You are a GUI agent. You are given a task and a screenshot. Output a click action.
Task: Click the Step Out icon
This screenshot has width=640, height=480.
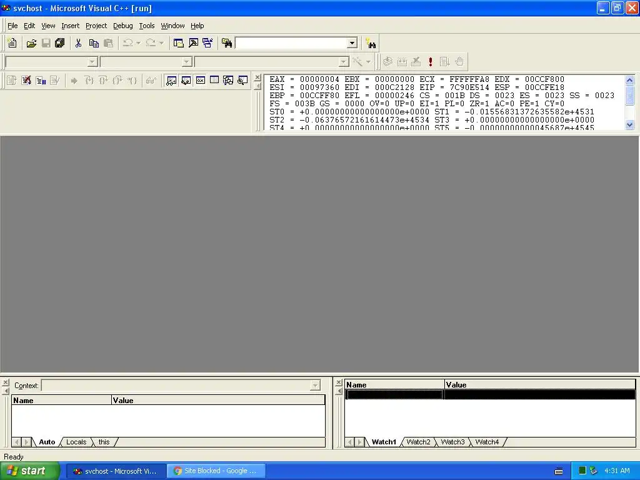[117, 81]
